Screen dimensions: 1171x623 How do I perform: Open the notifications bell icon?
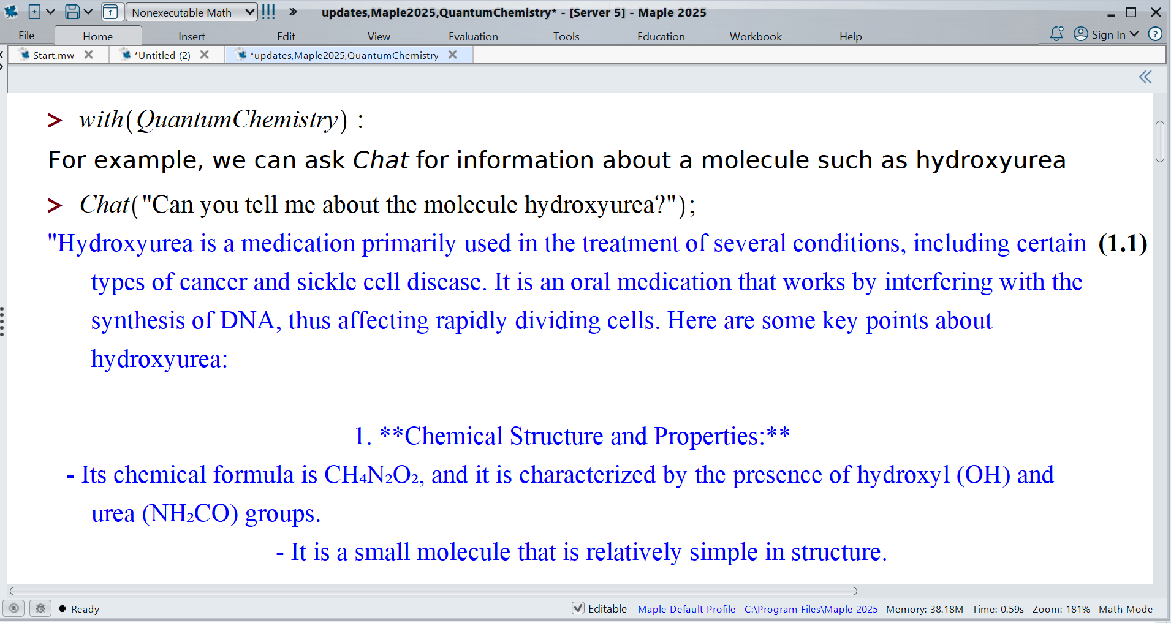1056,34
